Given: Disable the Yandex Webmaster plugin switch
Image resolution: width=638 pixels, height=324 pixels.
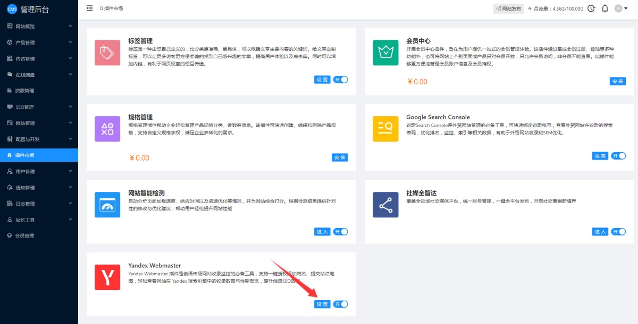Looking at the screenshot, I should pyautogui.click(x=341, y=304).
